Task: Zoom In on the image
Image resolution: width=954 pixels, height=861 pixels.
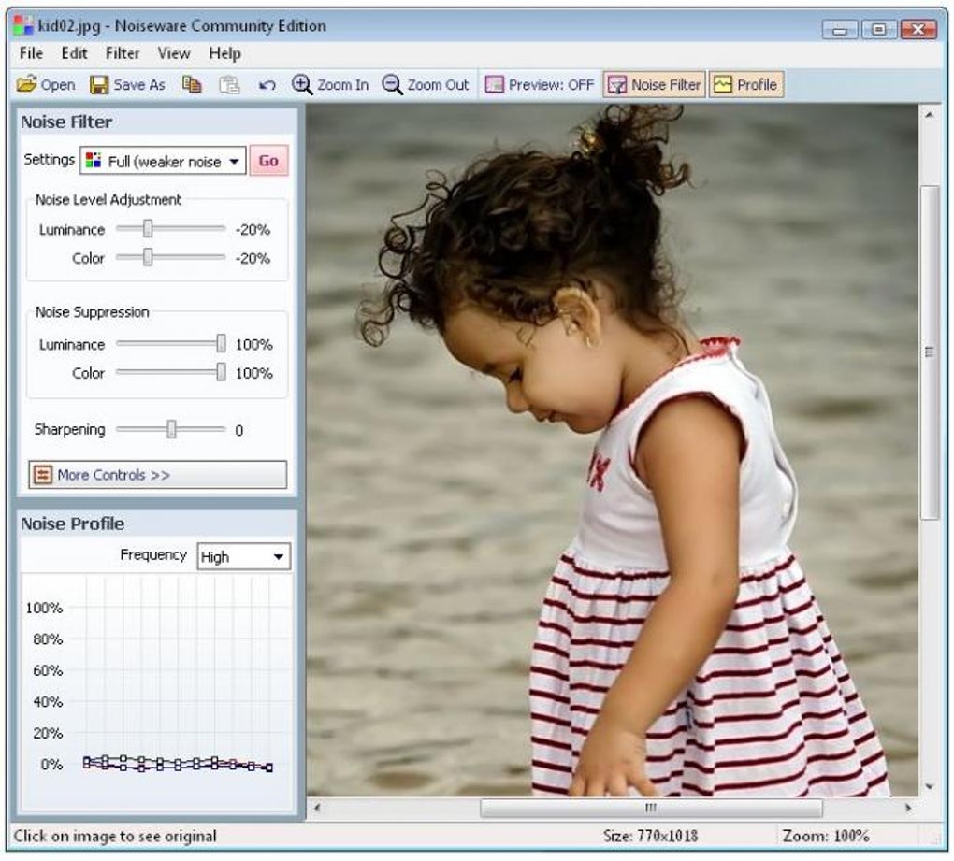Action: 330,84
